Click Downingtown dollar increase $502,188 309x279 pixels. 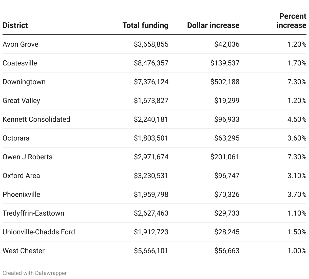coord(225,82)
